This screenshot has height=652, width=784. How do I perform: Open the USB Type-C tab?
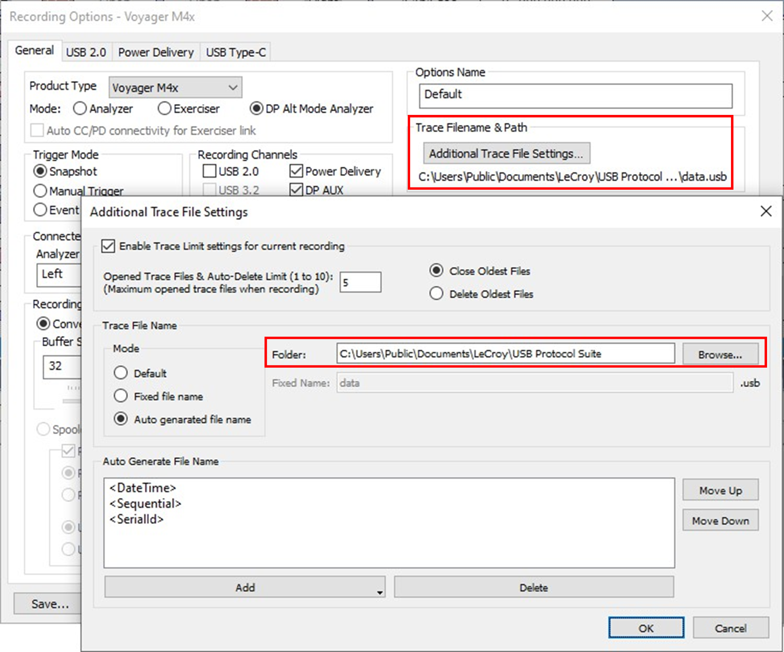pos(235,52)
